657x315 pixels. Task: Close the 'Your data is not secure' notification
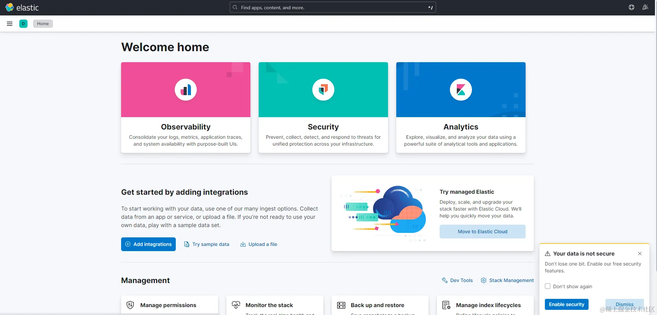(640, 254)
